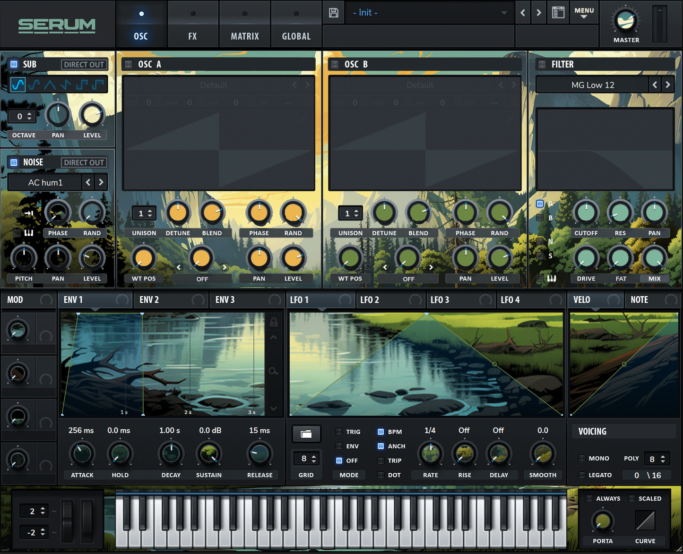The height and width of the screenshot is (554, 683).
Task: Select the triangle wave shape in SUB
Action: [50, 85]
